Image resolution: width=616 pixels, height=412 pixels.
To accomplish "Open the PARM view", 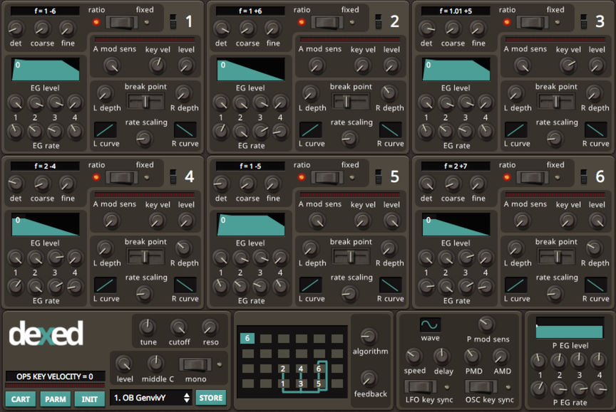I will 56,399.
